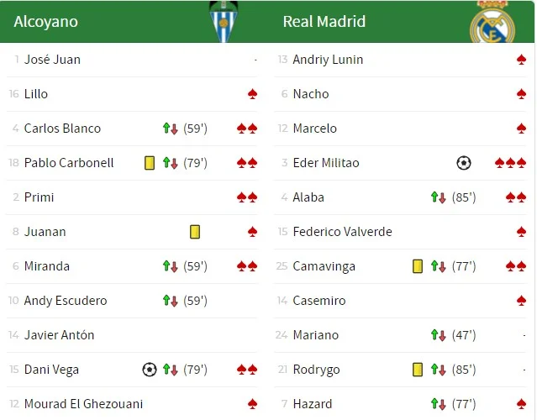Click Rodrygo's yellow card icon
Screen dimensions: 537x420
pos(418,370)
